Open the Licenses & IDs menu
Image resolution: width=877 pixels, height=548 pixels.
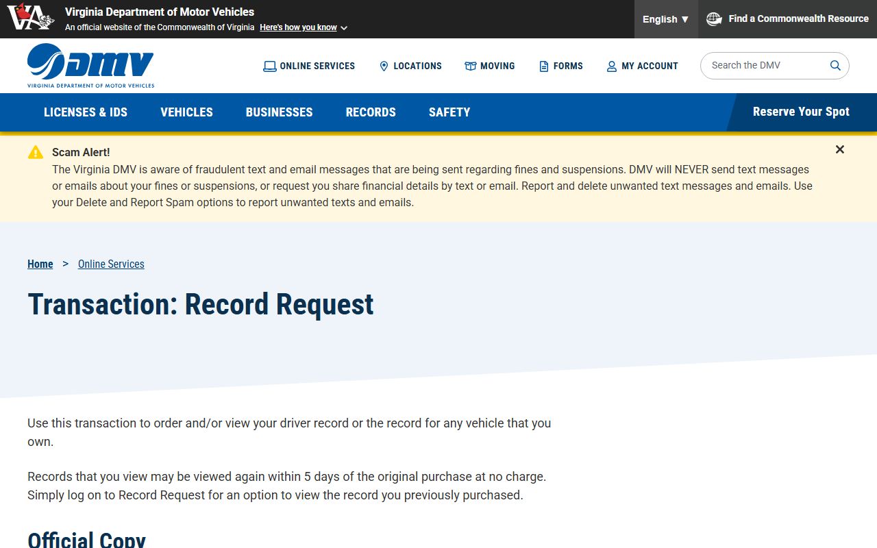(86, 112)
